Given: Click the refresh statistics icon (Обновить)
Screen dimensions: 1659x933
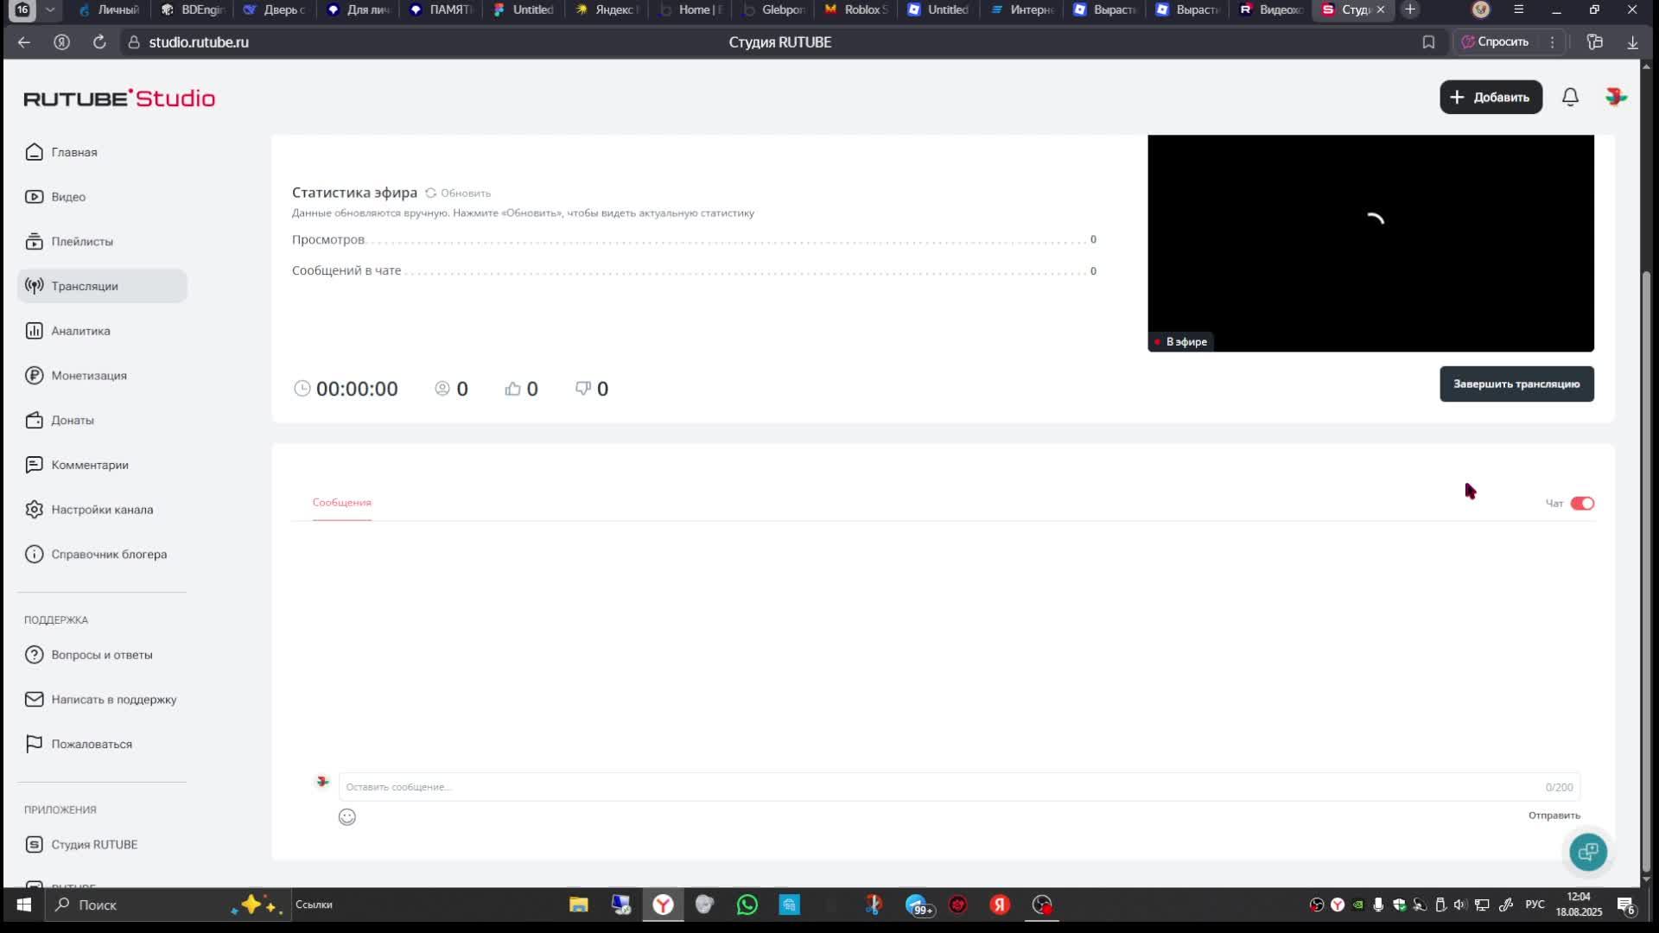Looking at the screenshot, I should 431,193.
